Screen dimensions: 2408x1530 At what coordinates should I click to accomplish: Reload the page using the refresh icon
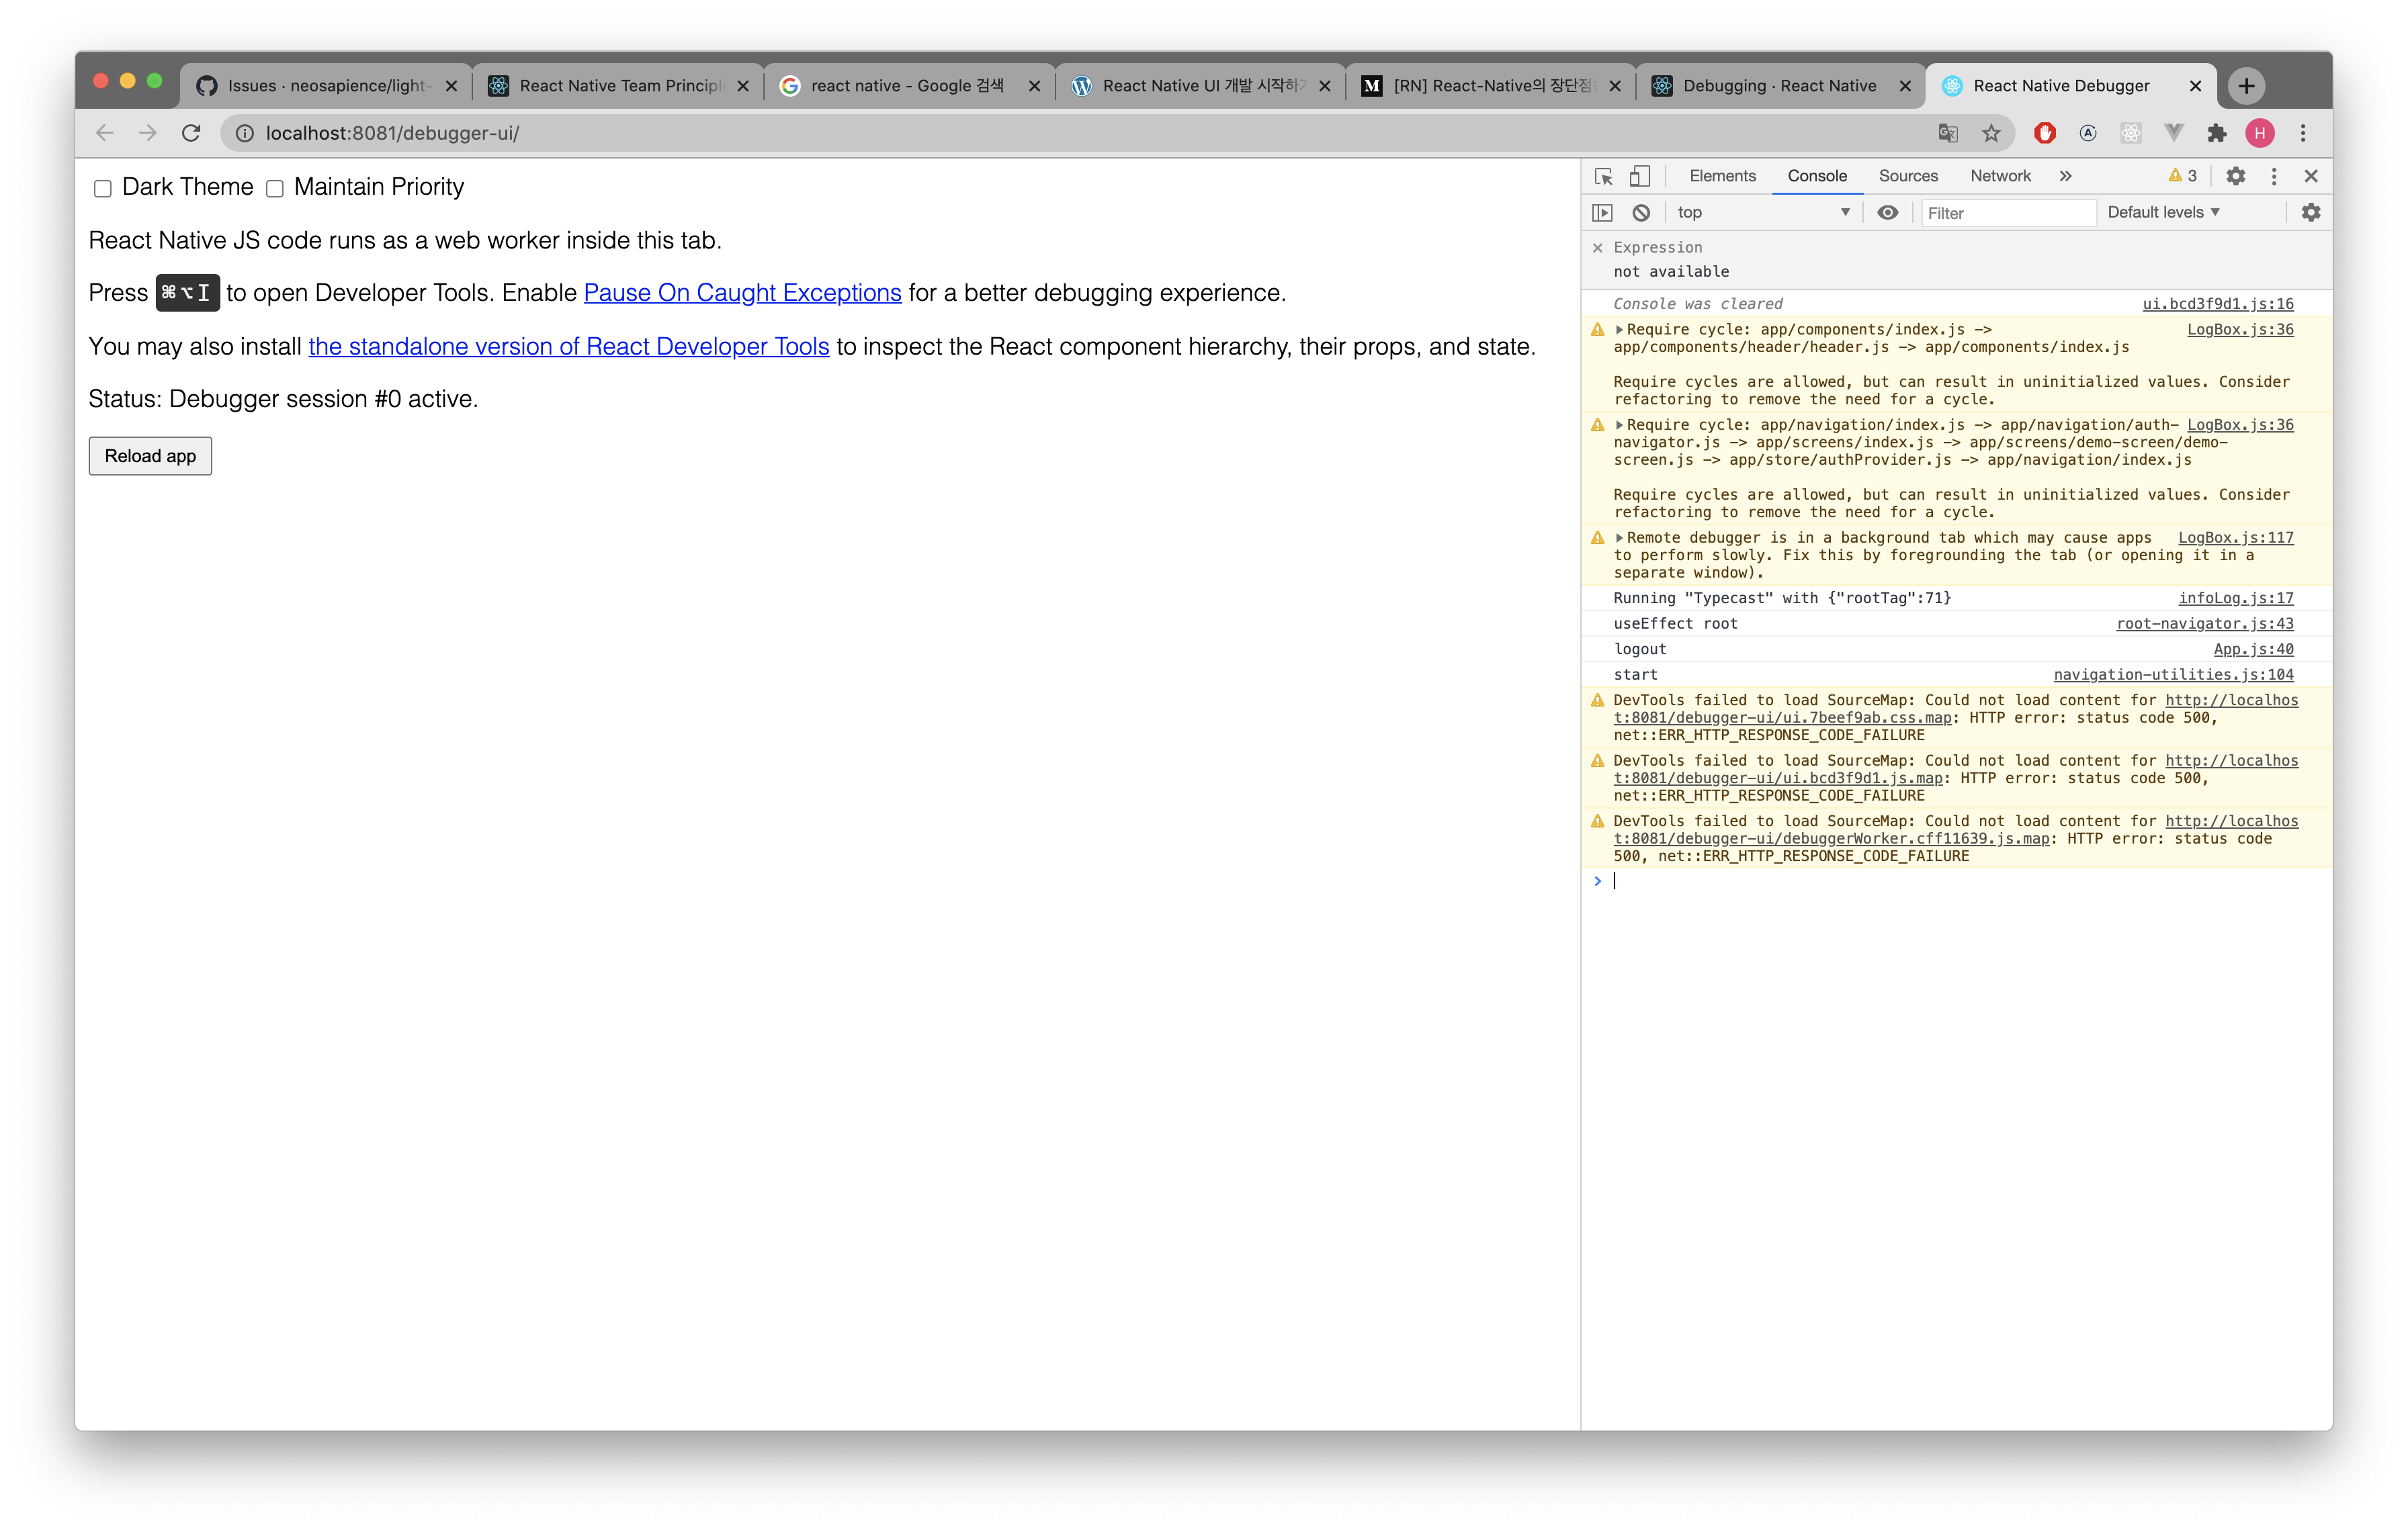[190, 133]
